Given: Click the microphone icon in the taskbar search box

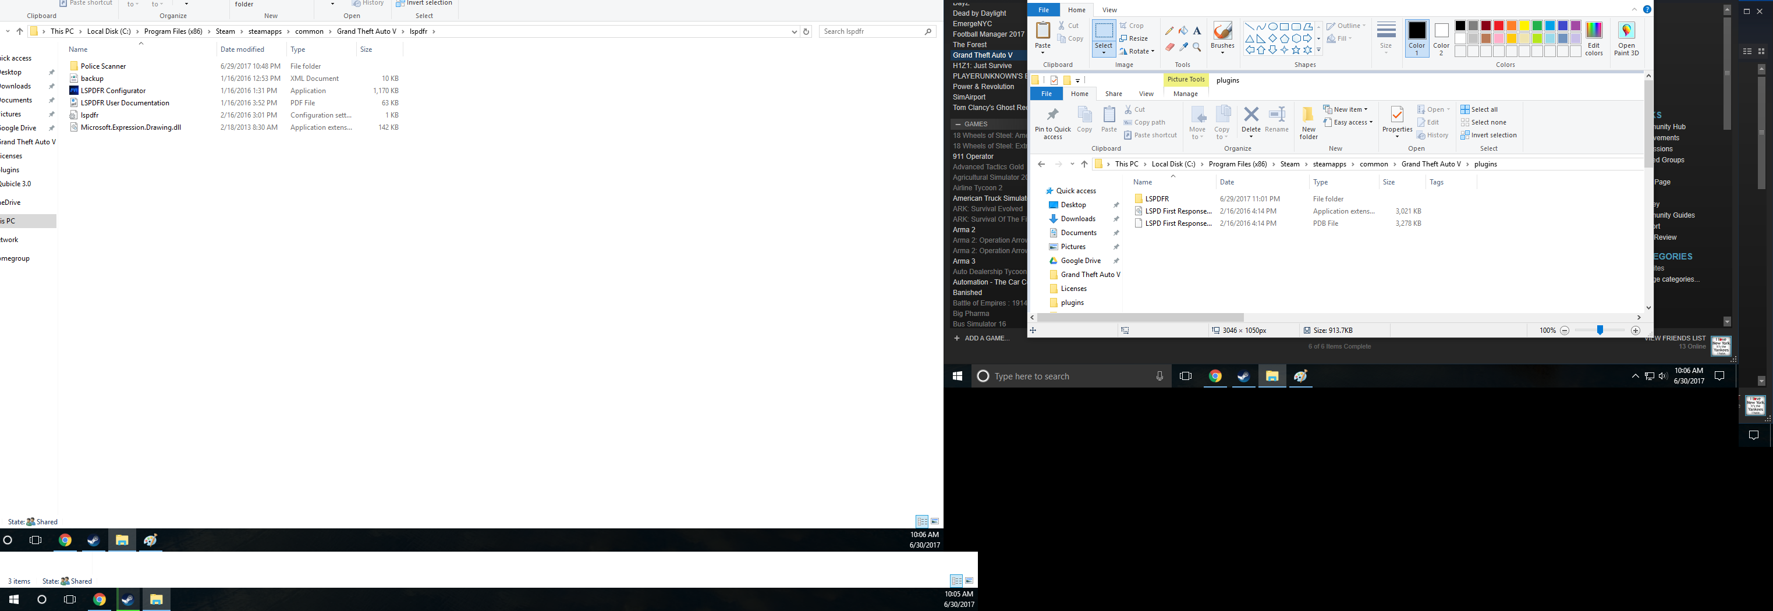Looking at the screenshot, I should (x=1159, y=376).
